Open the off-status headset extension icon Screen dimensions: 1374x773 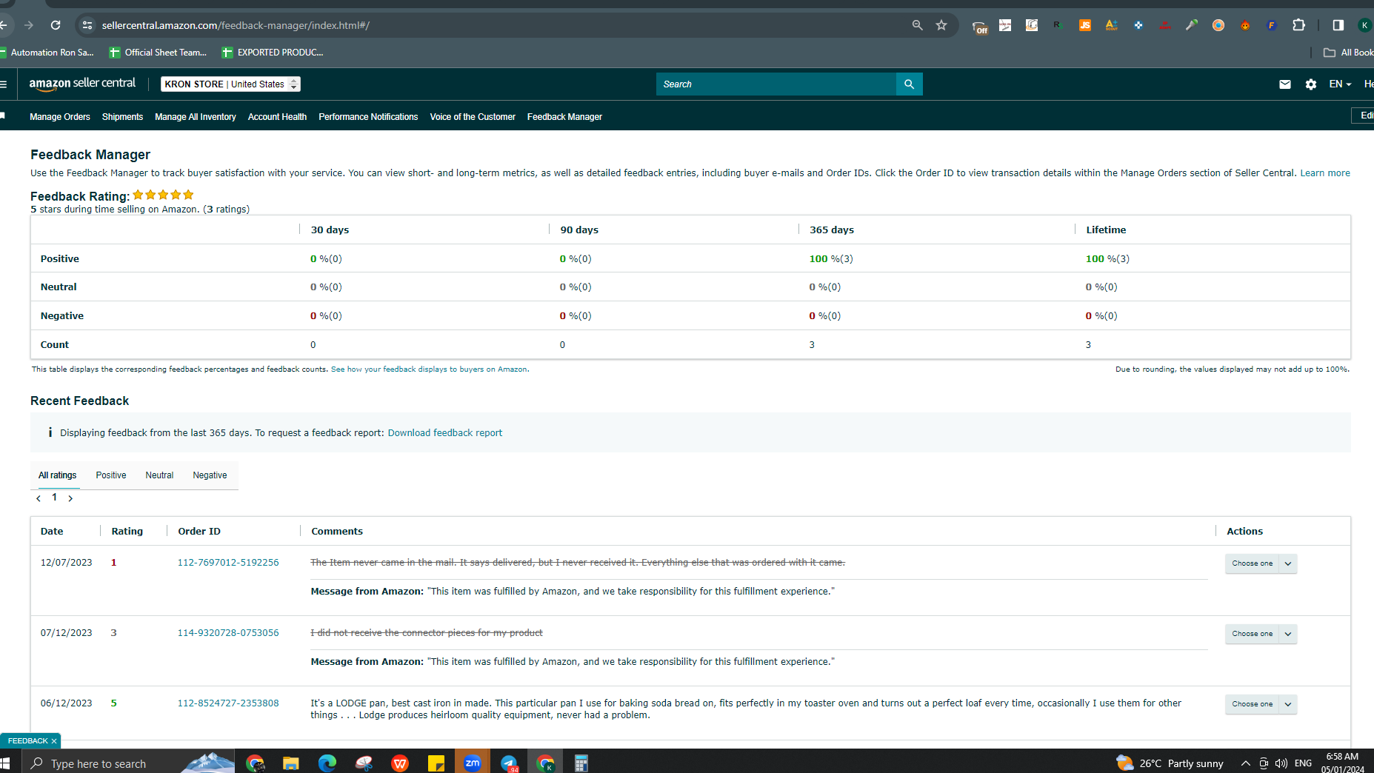980,27
